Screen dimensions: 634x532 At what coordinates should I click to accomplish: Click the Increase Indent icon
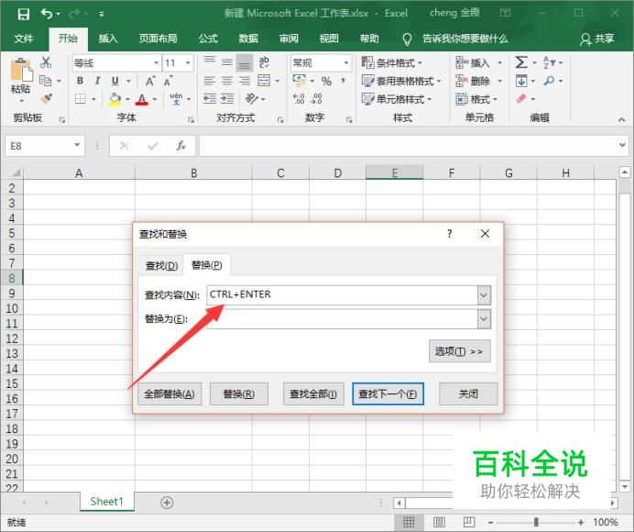click(x=227, y=98)
